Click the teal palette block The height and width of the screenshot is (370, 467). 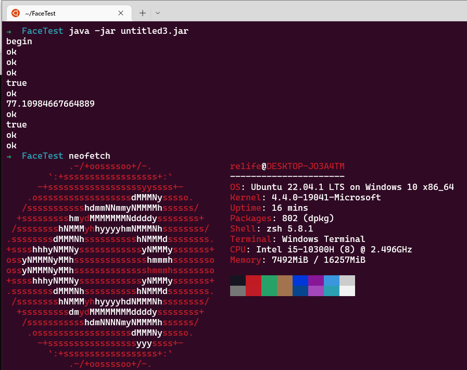click(332, 291)
